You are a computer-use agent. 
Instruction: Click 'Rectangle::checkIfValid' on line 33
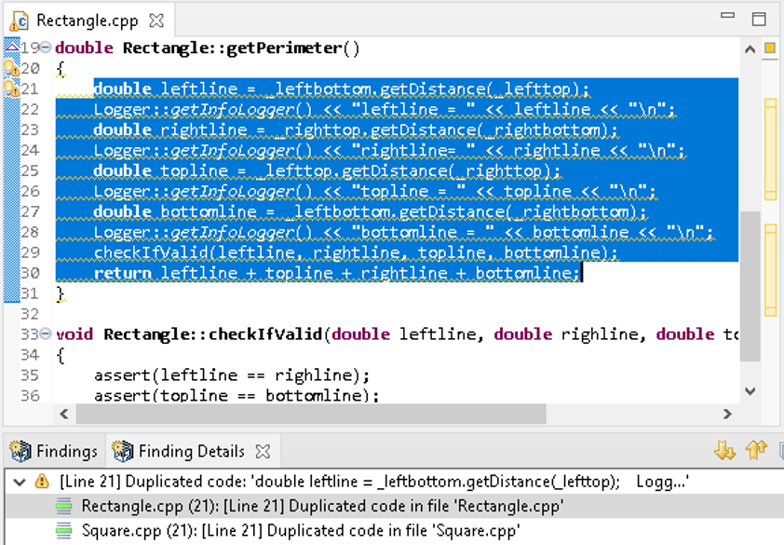(213, 334)
